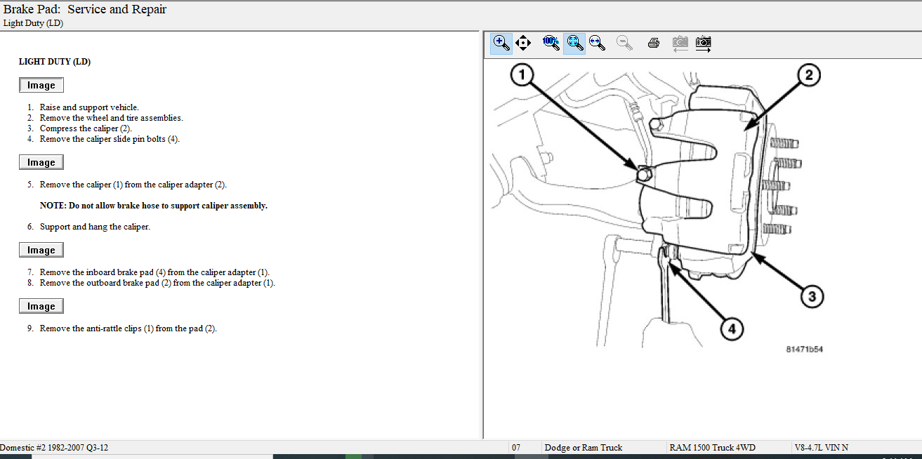Set image zoom to 100%

[x=551, y=43]
